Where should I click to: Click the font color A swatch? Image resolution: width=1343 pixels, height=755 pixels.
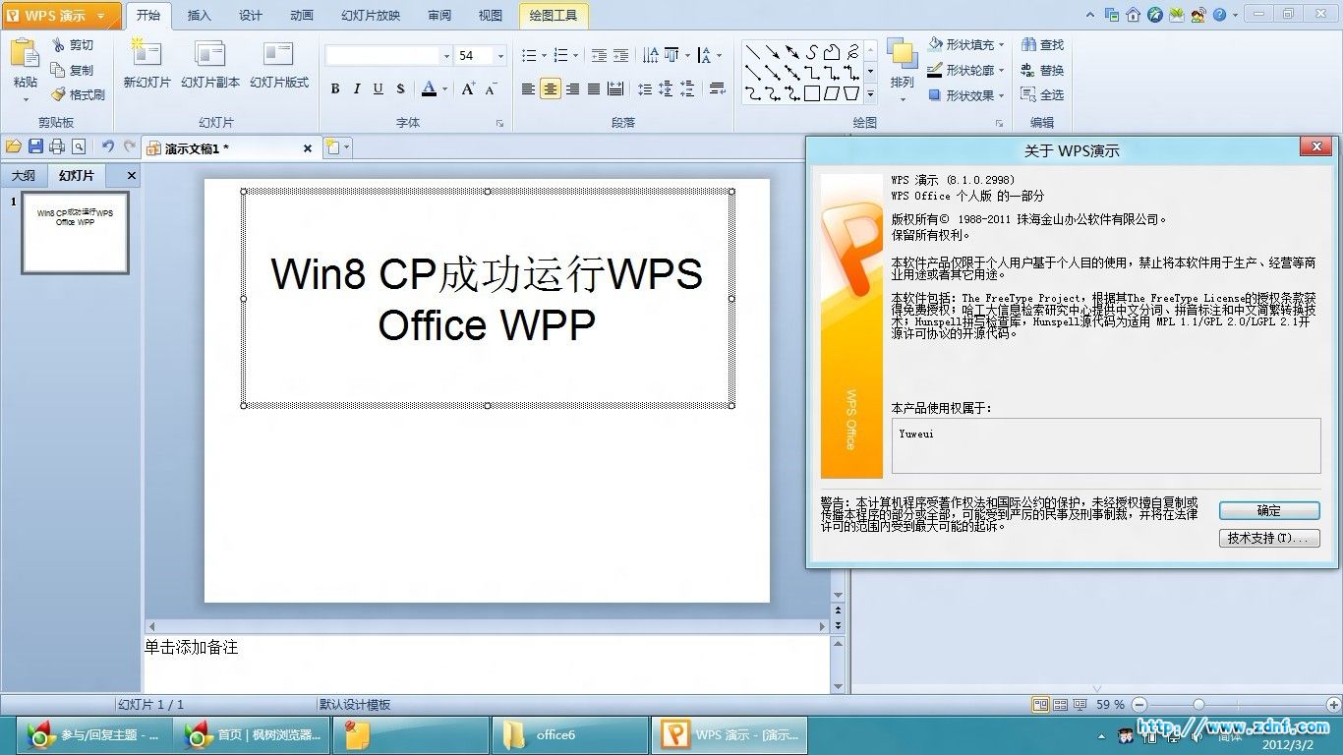429,89
